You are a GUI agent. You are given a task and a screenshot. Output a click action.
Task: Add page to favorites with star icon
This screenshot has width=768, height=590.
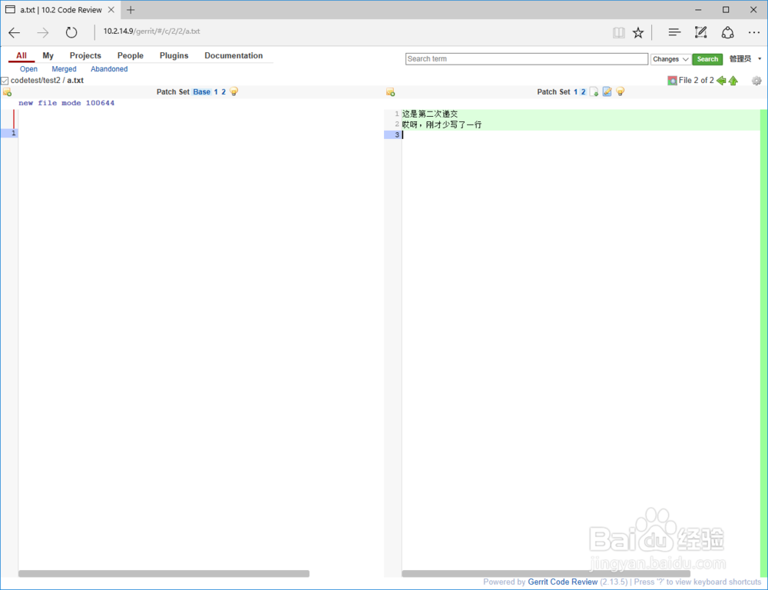[x=637, y=32]
